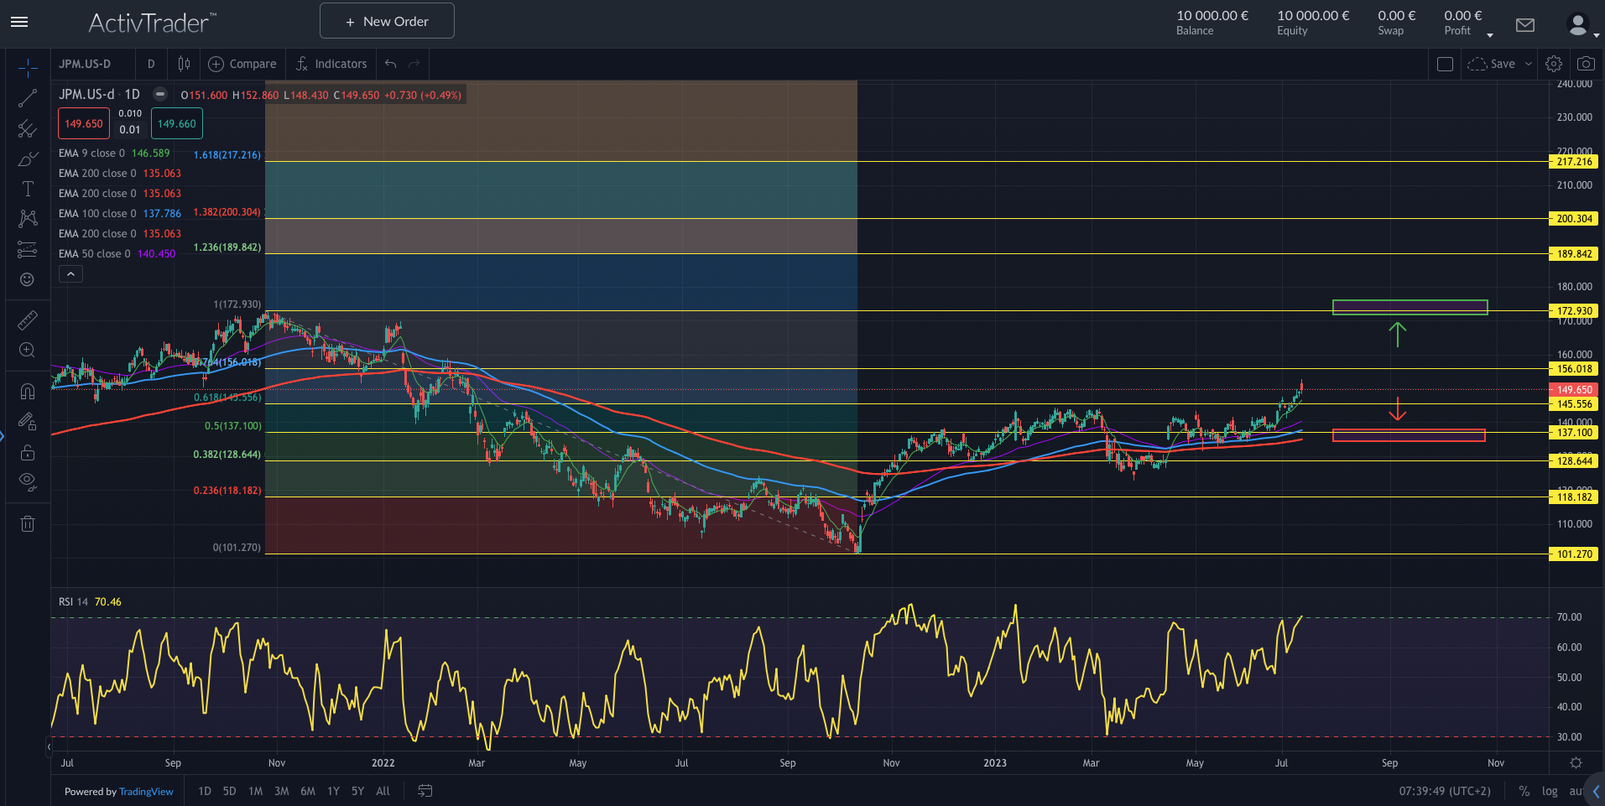
Task: Collapse the indicator legend with chevron
Action: (70, 274)
